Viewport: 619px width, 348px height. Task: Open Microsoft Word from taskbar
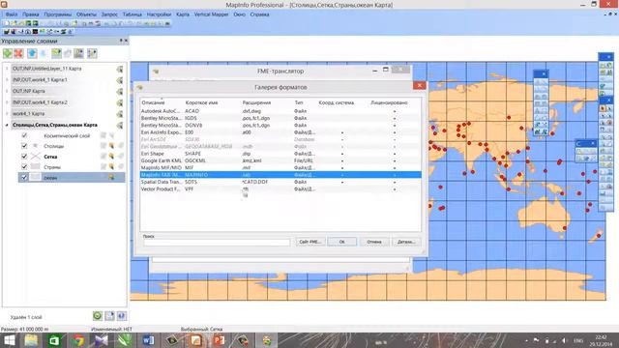[148, 340]
